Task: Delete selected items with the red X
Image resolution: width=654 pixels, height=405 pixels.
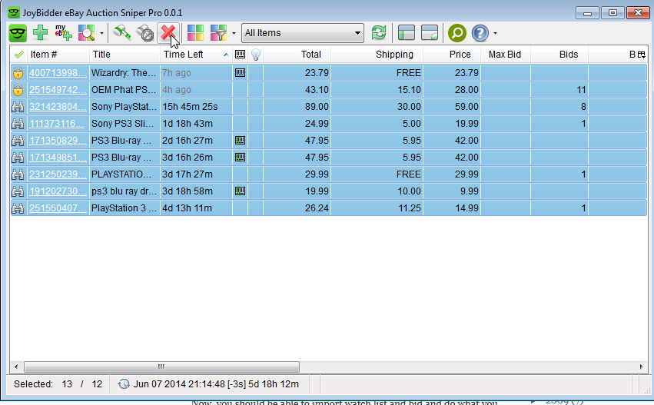Action: coord(168,32)
